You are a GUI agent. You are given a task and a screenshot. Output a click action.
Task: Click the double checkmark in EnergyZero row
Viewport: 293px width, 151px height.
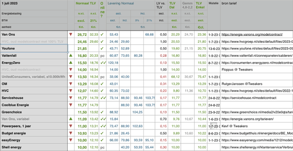tap(103, 63)
